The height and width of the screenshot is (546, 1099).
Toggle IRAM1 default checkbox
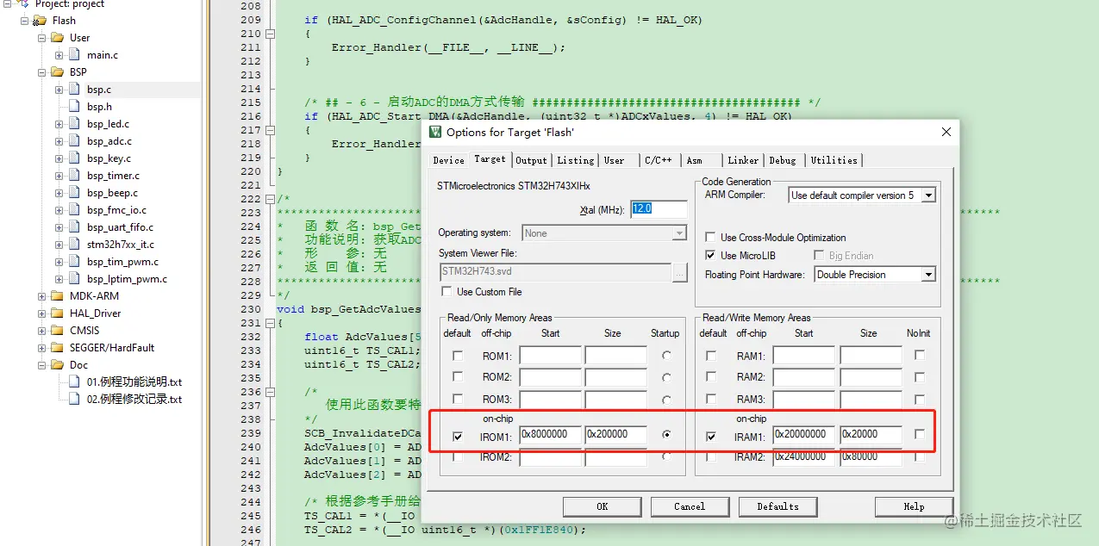(x=711, y=437)
